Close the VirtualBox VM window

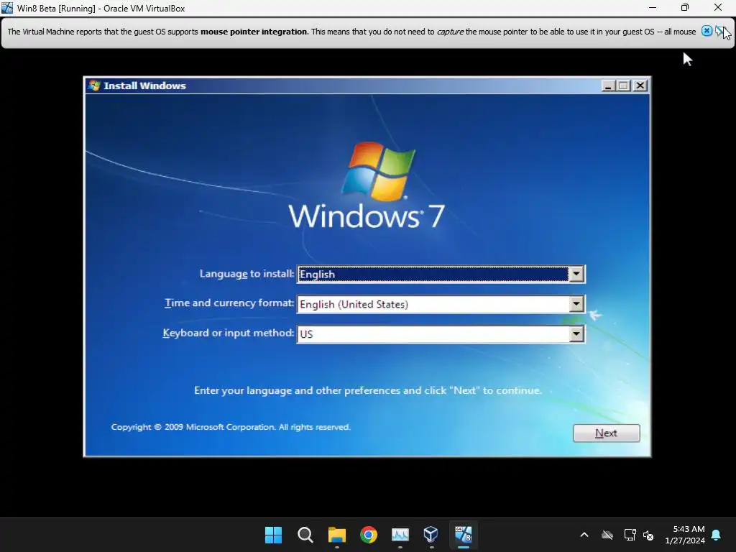(x=718, y=7)
